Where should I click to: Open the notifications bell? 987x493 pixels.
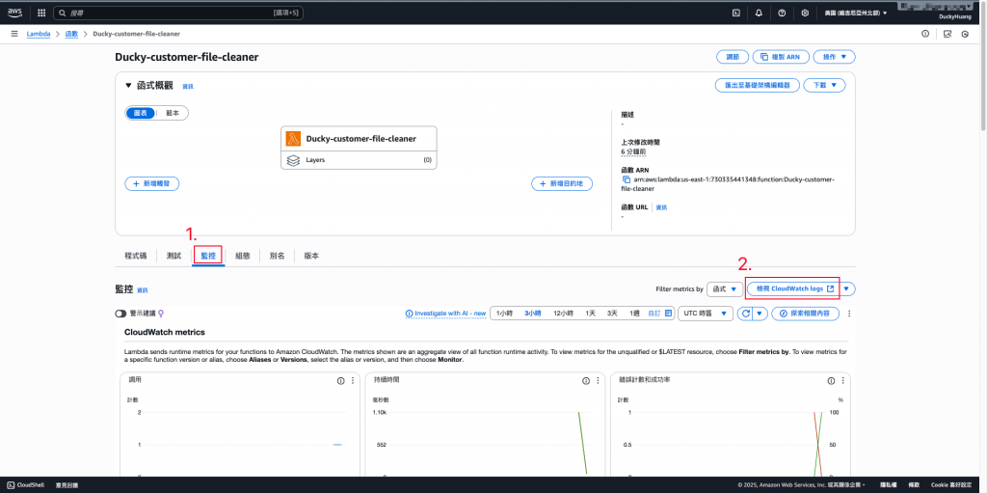759,13
